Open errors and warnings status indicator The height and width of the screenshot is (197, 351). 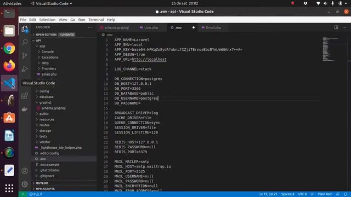point(36,194)
